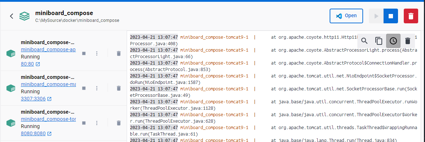
Task: Click log line containing AbstractProcessorLight.java:66
Action: 273,53
